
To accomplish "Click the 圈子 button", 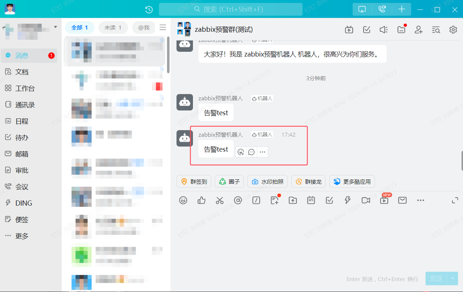I will click(229, 182).
